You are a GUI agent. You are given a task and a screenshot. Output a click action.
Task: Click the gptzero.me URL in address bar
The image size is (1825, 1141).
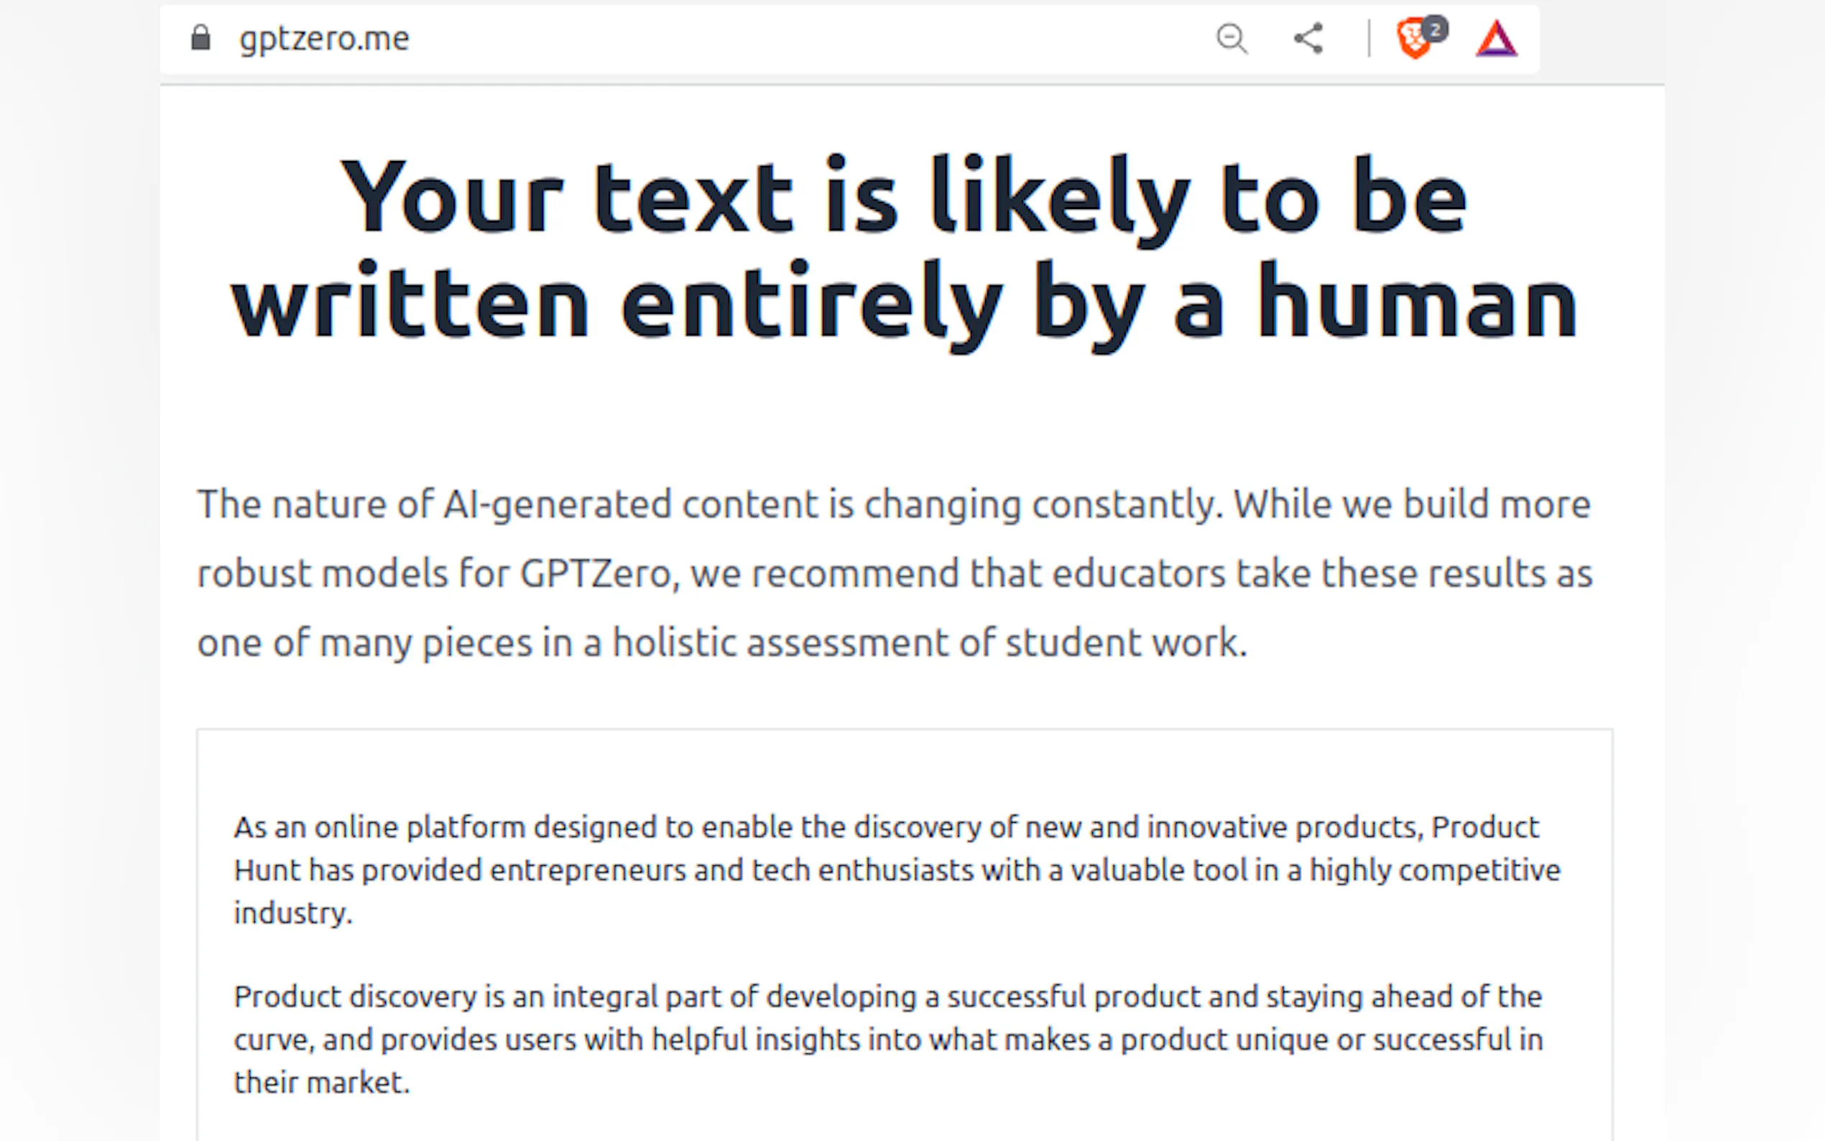click(323, 39)
